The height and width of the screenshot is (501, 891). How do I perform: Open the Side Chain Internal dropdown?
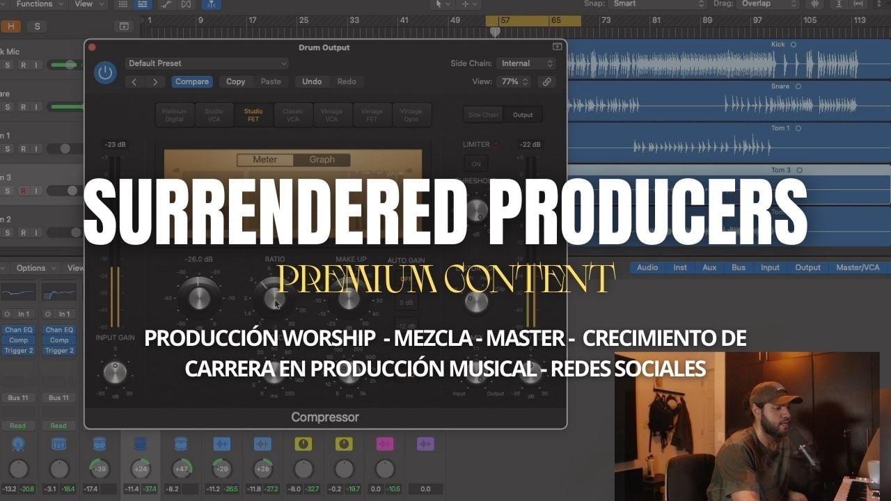click(x=527, y=63)
